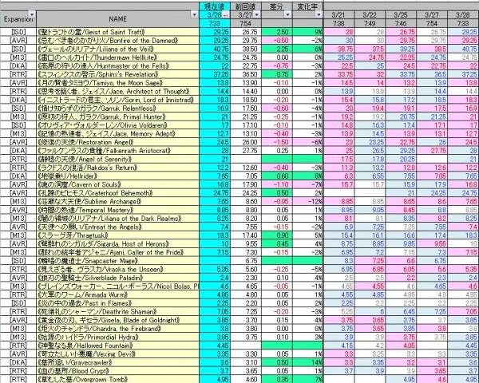Image resolution: width=479 pixels, height=383 pixels.
Task: Select the Hellrider name cell
Action: pos(117,176)
